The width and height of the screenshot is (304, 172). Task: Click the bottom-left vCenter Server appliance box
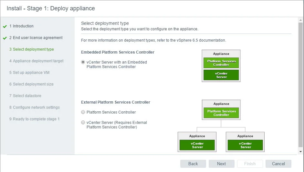[x=197, y=142]
